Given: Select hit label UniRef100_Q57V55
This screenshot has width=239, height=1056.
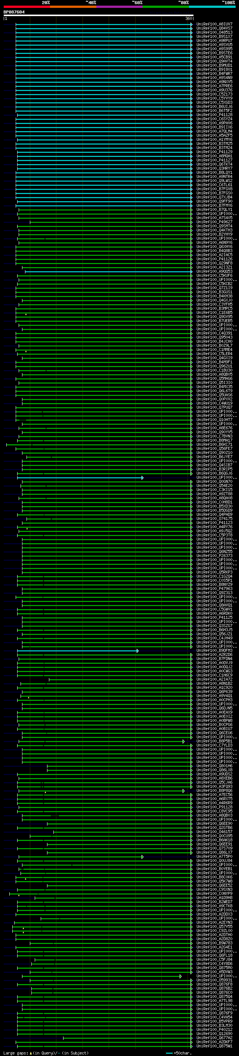Looking at the screenshot, I should (214, 926).
